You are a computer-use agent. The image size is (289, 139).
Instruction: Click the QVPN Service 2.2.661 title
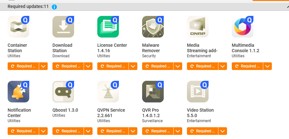pos(111,113)
